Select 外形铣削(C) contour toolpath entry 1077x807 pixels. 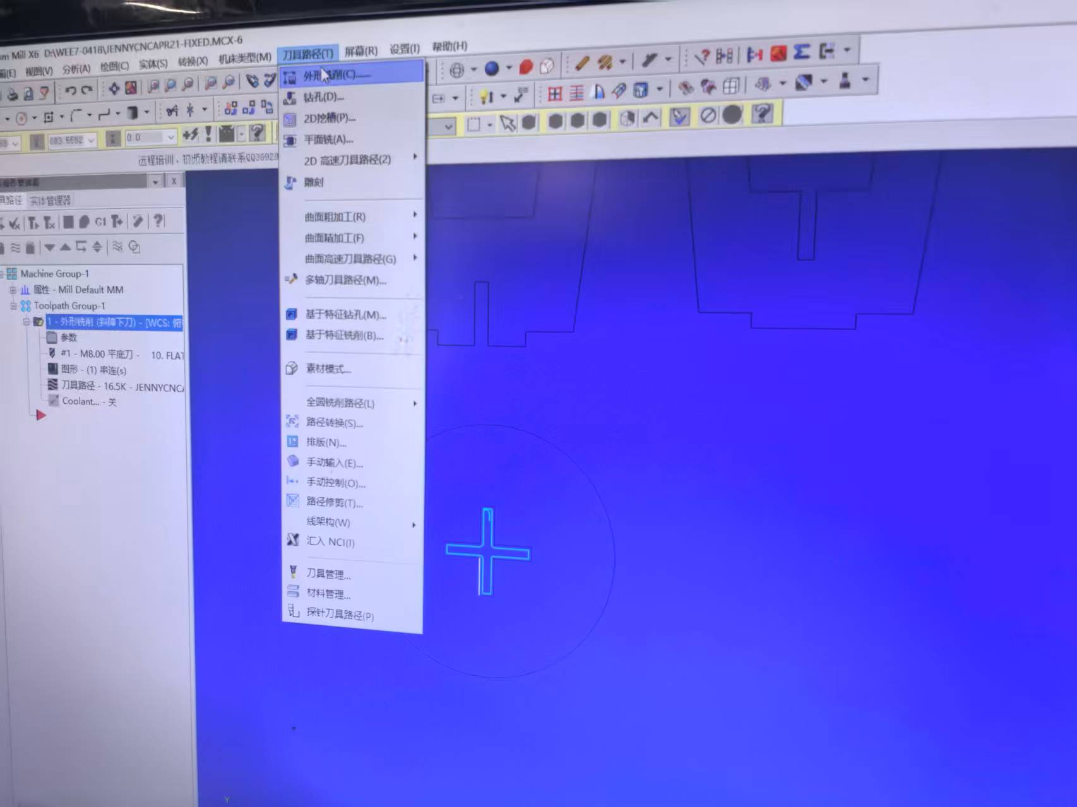[x=352, y=75]
